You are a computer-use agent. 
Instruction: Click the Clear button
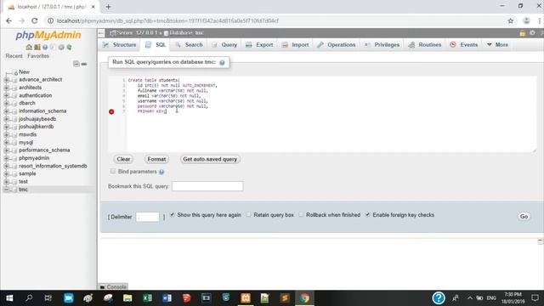(x=123, y=159)
